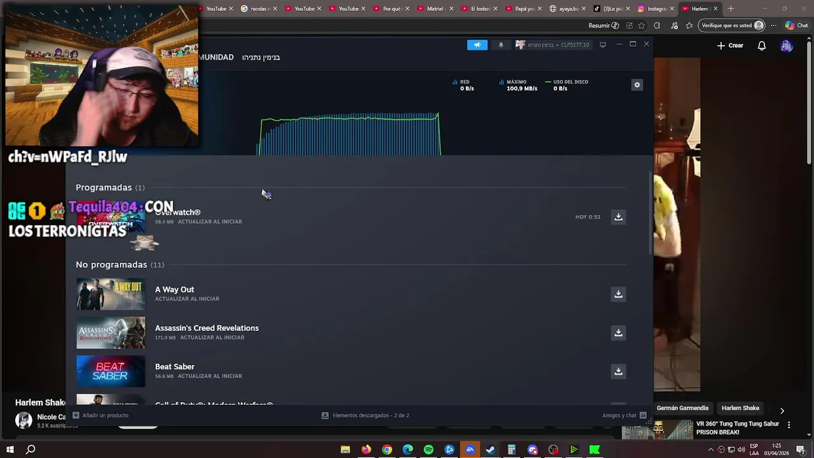Open Steam Big Picture mode icon
This screenshot has width=814, height=458.
coord(603,45)
